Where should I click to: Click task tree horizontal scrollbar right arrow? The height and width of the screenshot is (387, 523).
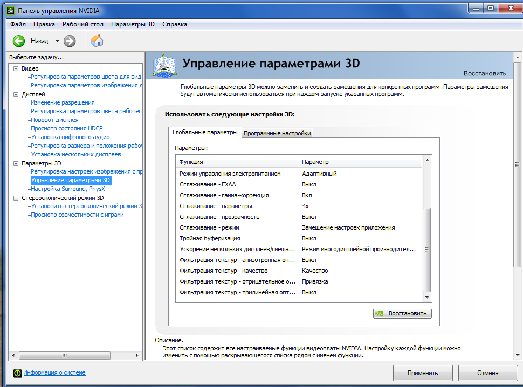click(x=137, y=355)
